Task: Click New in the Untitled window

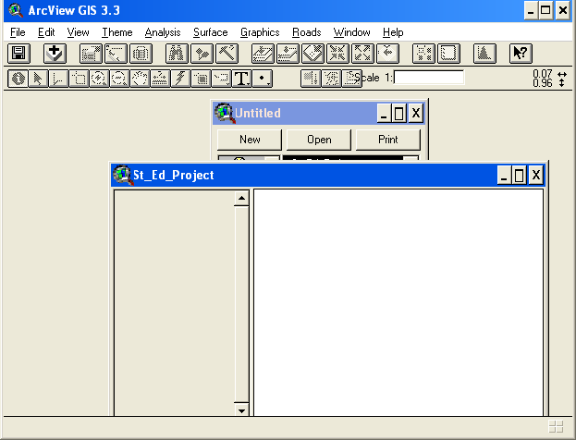Action: [x=250, y=140]
